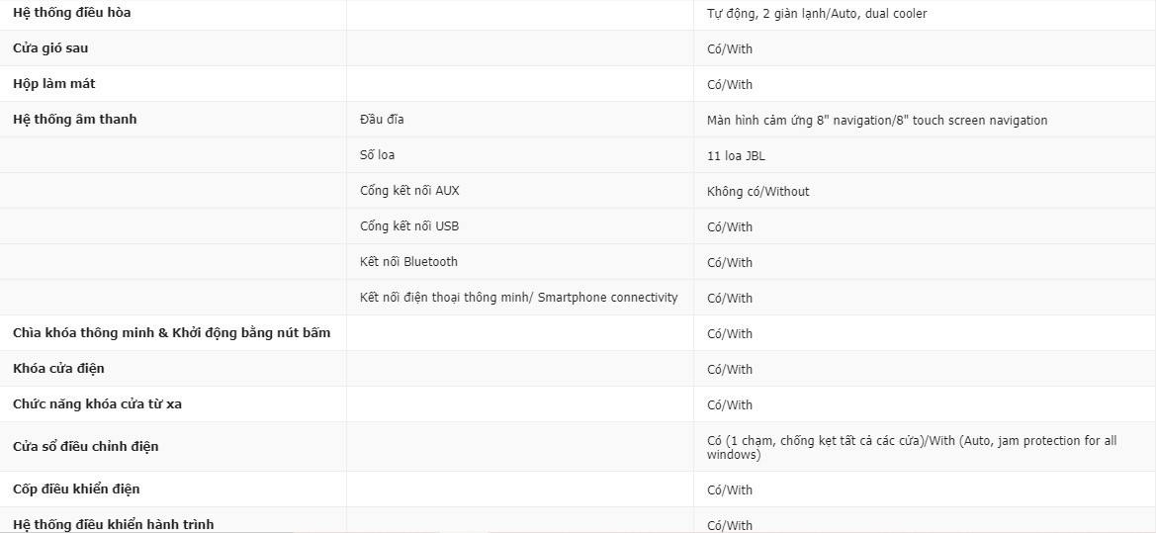The image size is (1156, 533).
Task: Select the 'Tự động, 2 giàn lạnh/Auto, dual cooler' value
Action: coord(817,14)
